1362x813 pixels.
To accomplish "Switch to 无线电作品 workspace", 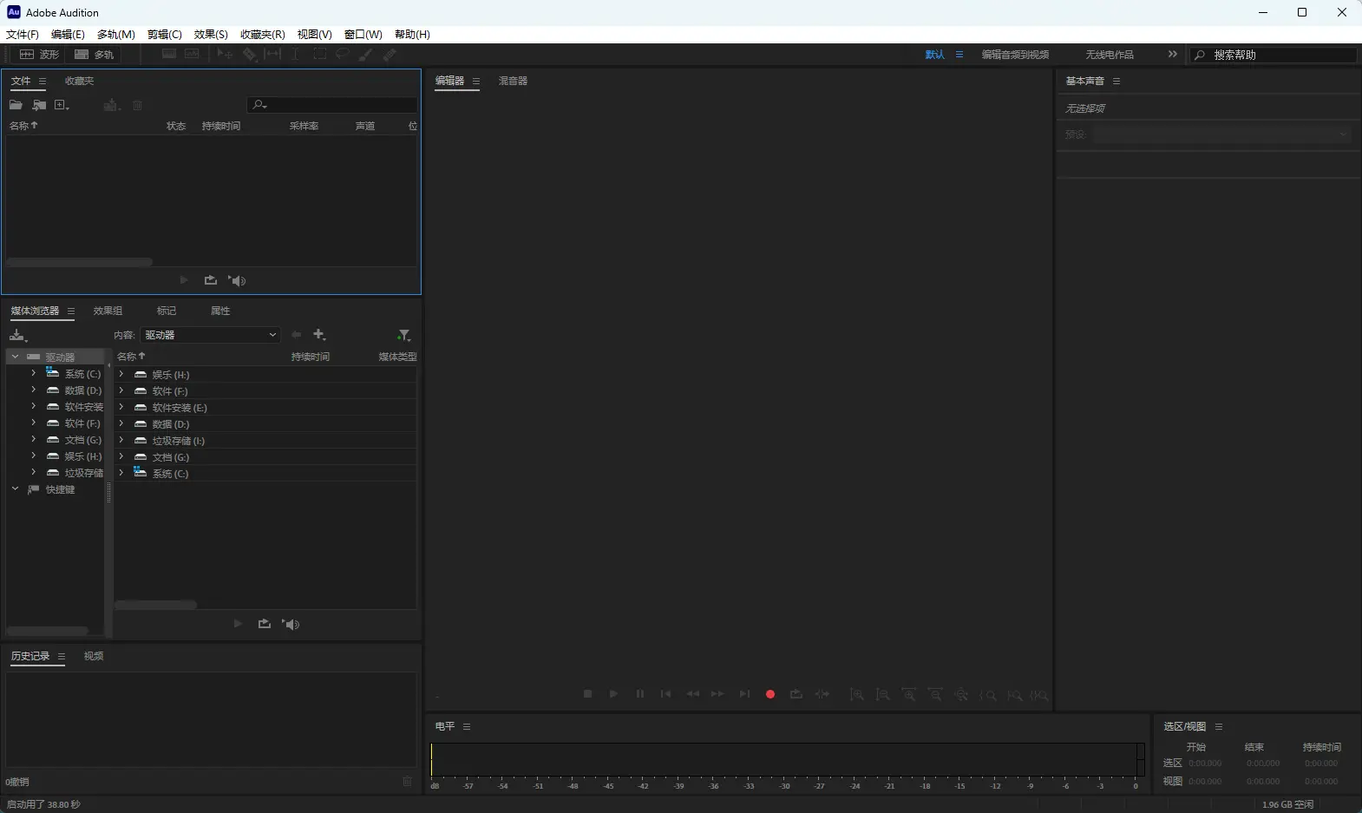I will click(1110, 55).
